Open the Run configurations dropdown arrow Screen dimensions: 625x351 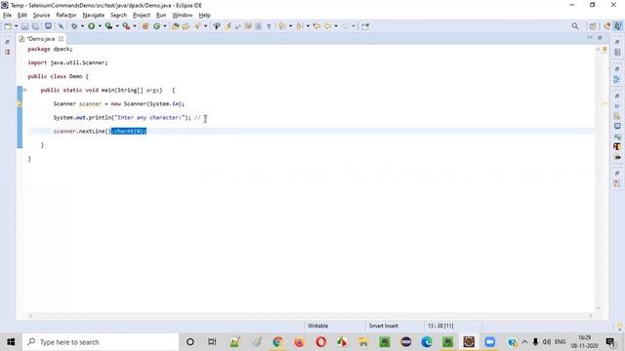(100, 26)
